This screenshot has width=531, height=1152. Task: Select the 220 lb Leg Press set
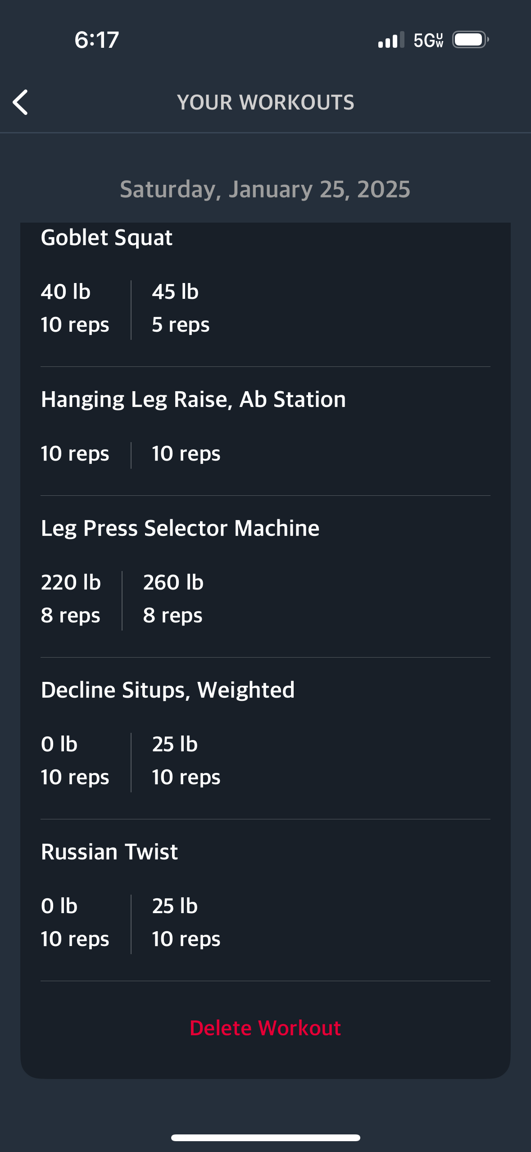pos(71,599)
